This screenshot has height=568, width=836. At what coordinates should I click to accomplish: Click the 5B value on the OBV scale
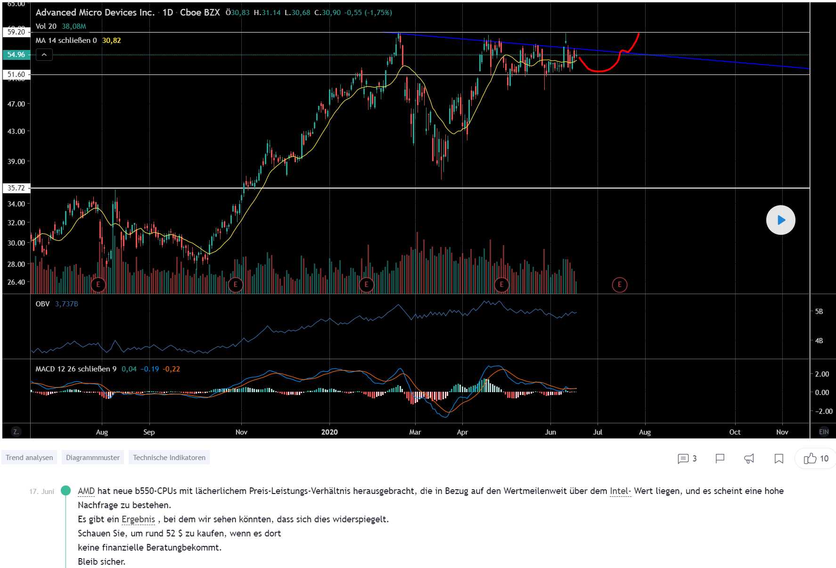click(x=819, y=312)
